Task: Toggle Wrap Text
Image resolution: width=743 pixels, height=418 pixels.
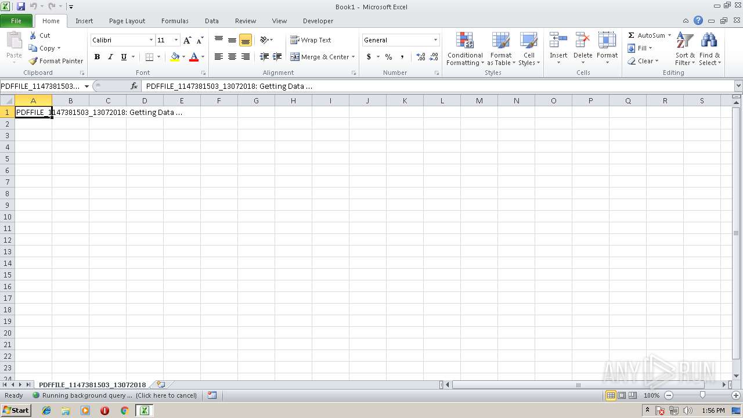Action: (x=311, y=40)
